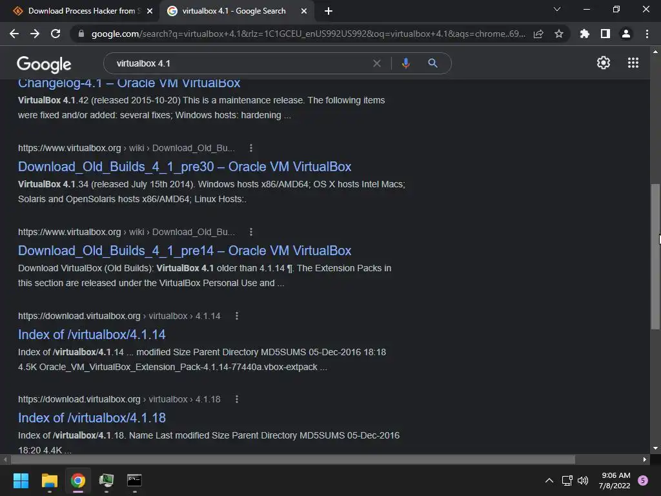
Task: Click the address bar URL
Action: point(308,34)
